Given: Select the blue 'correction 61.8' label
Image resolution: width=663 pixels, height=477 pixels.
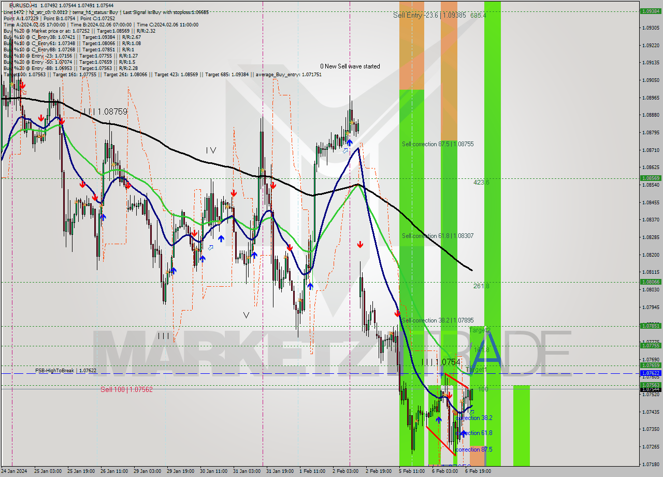Looking at the screenshot, I should (x=474, y=433).
